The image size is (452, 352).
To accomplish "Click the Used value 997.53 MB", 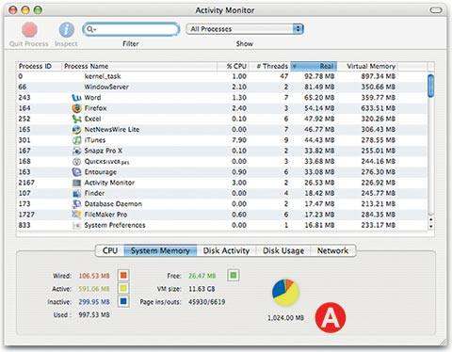I will [94, 314].
